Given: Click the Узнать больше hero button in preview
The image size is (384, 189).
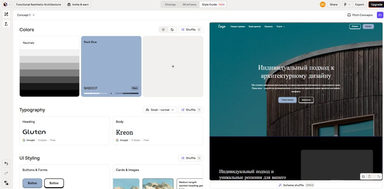Looking at the screenshot, I should tap(287, 100).
